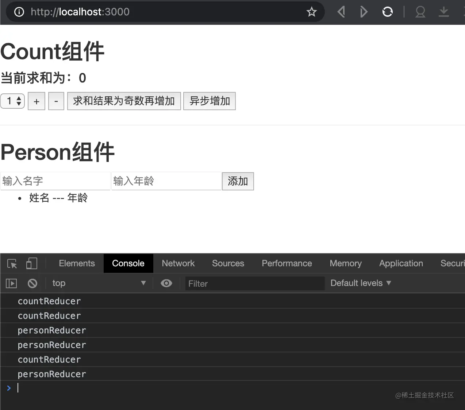Switch to the Sources tab
Screen dimensions: 465x410
[x=228, y=263]
